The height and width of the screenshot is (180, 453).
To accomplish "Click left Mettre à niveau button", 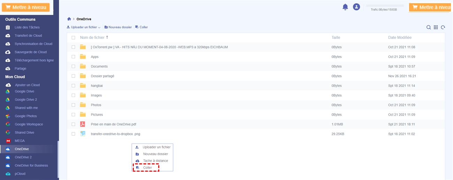I will click(26, 7).
